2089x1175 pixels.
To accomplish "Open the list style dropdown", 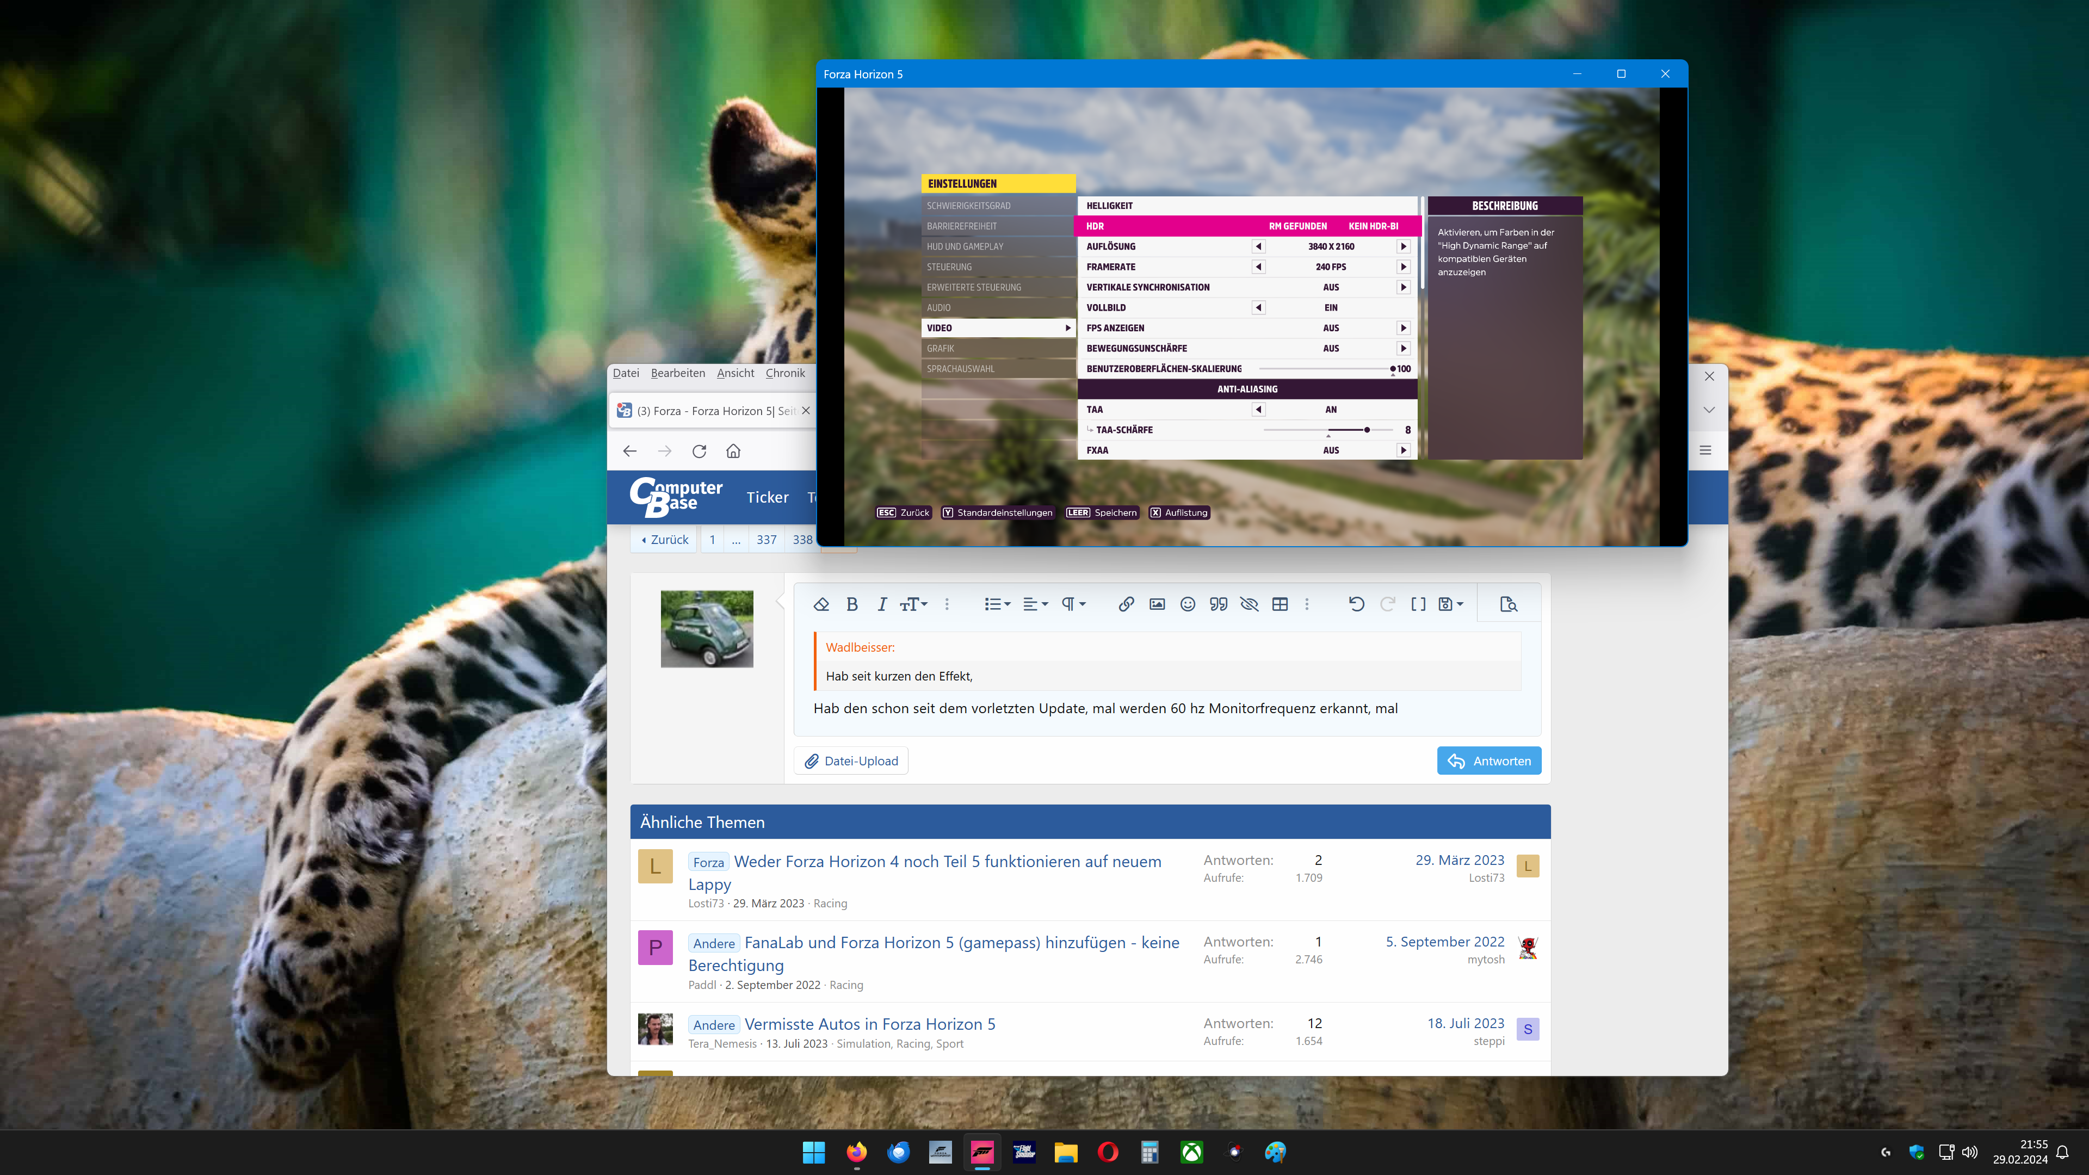I will pos(997,603).
